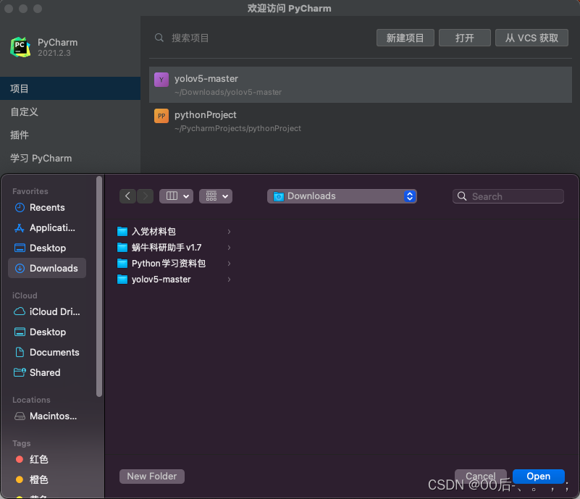Screen dimensions: 580x499
Task: Expand the 入党材料包 folder chevron
Action: pyautogui.click(x=229, y=232)
